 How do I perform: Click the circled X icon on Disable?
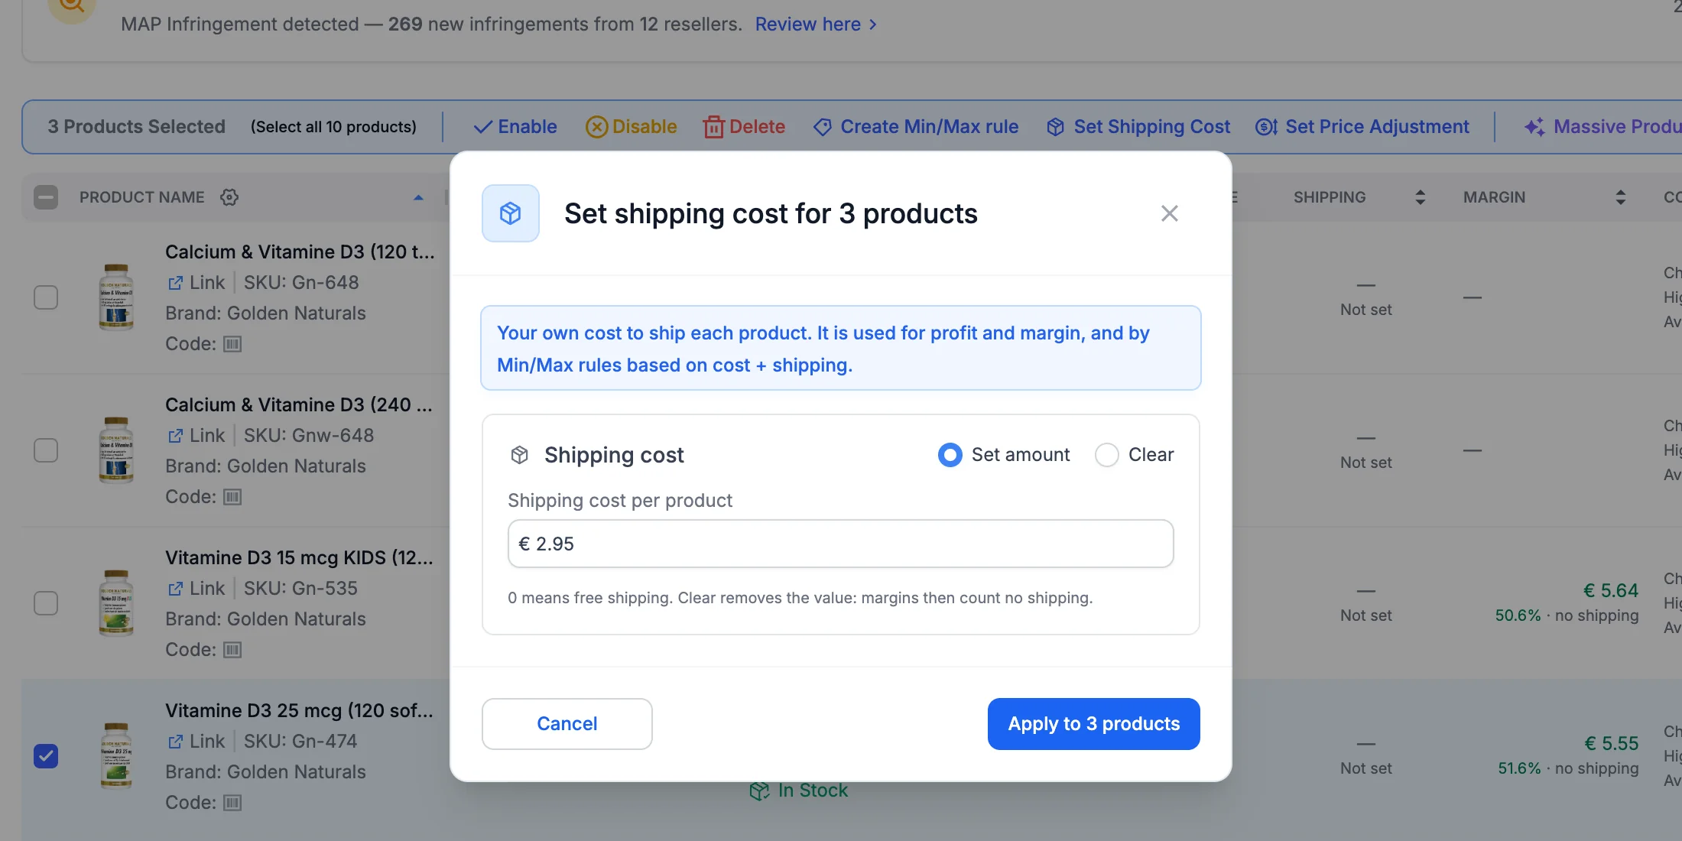coord(596,127)
